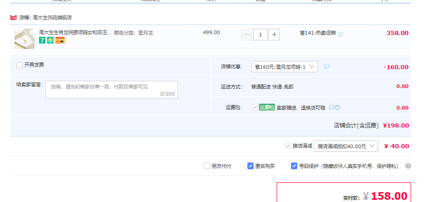Uncheck the 匿名购买 checkbox

251,166
